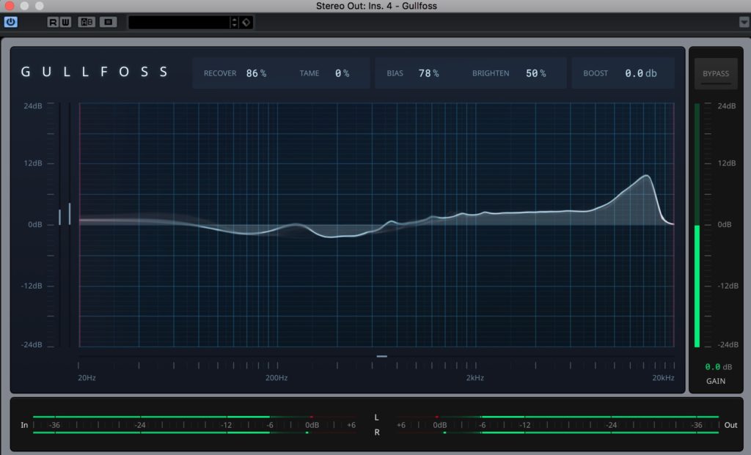
Task: Click the 20Hz axis label
Action: click(x=87, y=377)
